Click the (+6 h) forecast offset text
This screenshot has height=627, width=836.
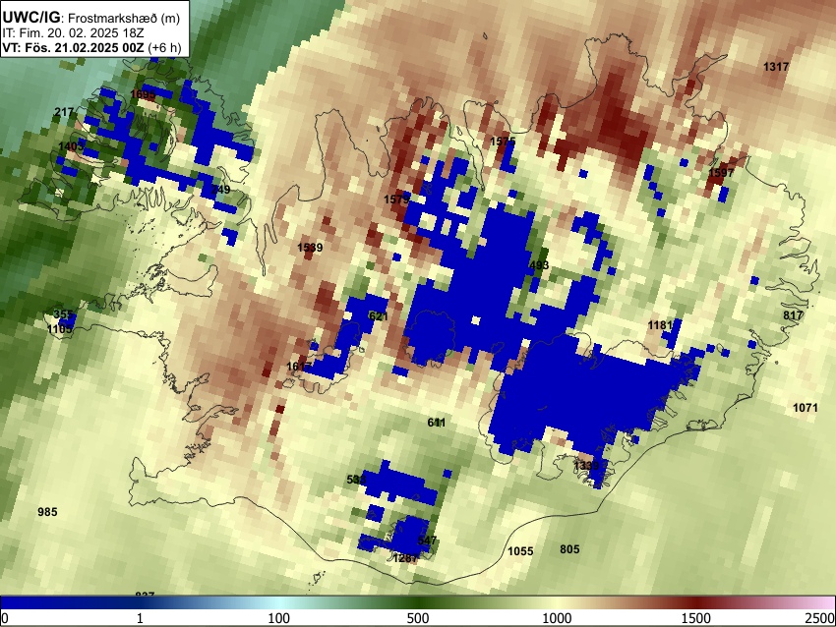pos(164,47)
